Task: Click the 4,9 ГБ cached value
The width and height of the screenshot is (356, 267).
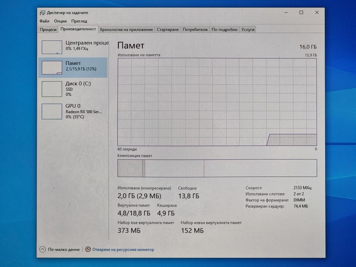Action: [x=166, y=213]
